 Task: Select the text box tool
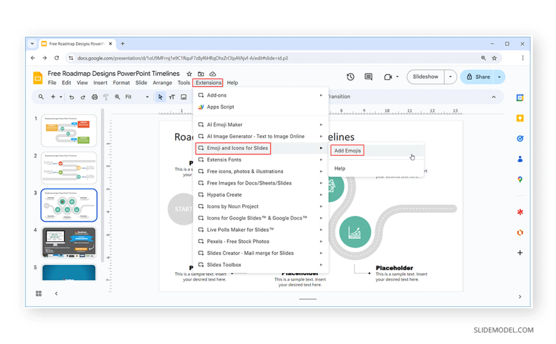pyautogui.click(x=172, y=97)
